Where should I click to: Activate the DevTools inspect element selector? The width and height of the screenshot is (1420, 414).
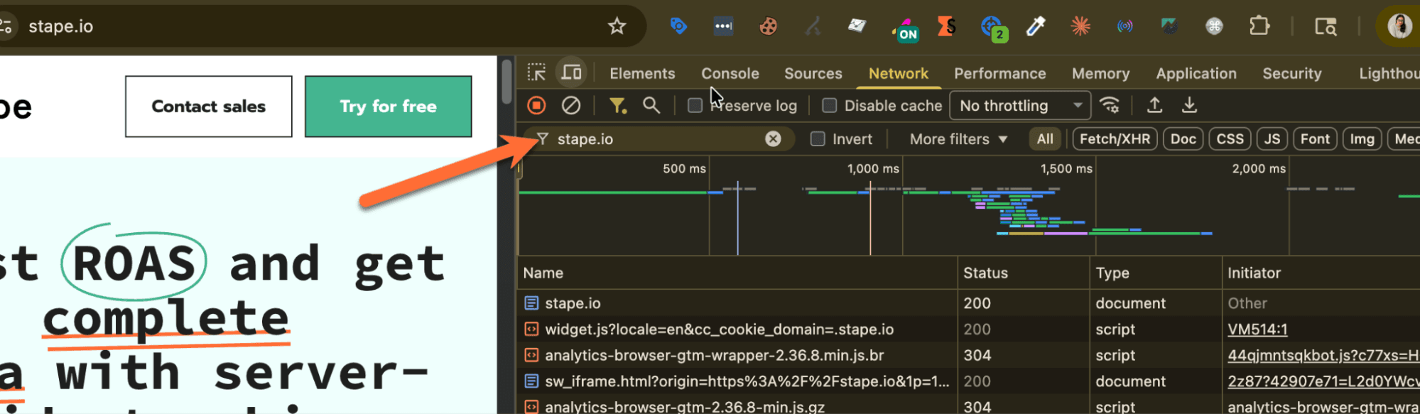click(536, 72)
